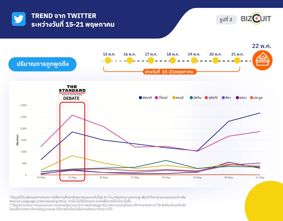283x221 pixels.
Task: Click the ปริมาณการถูกพูดถึง blue button
Action: (x=42, y=64)
